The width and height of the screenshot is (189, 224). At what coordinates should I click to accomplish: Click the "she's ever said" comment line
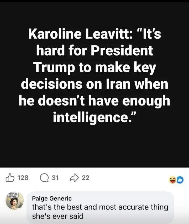[57, 216]
